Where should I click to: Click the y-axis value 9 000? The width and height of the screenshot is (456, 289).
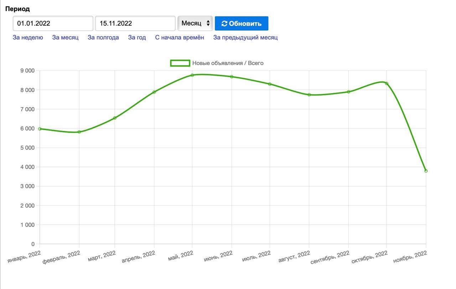coord(27,71)
